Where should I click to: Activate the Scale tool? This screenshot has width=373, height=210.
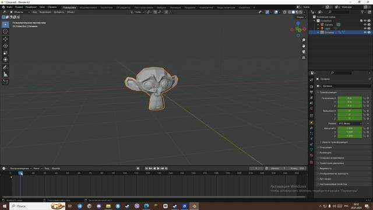coord(5,53)
